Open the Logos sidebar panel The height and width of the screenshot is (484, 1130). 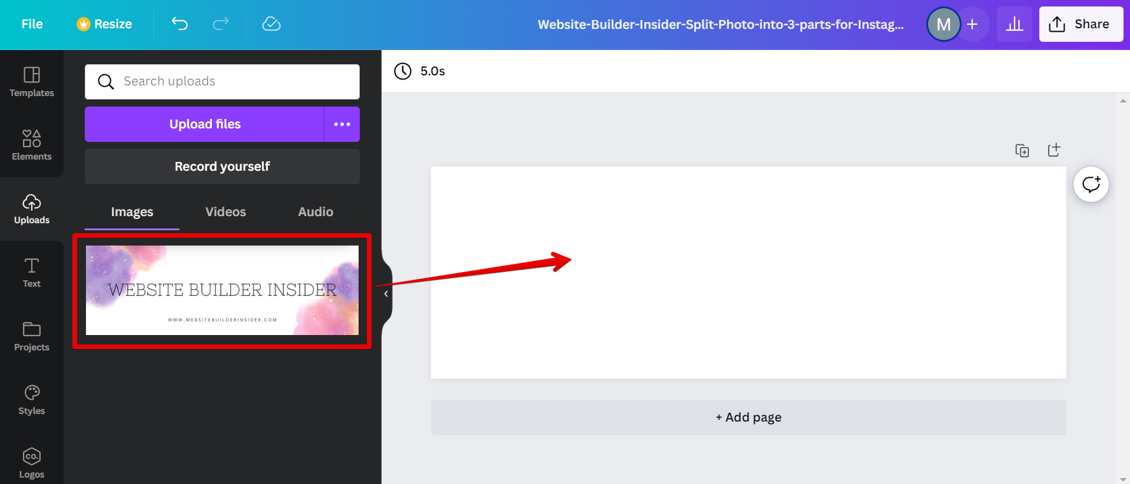click(x=32, y=463)
